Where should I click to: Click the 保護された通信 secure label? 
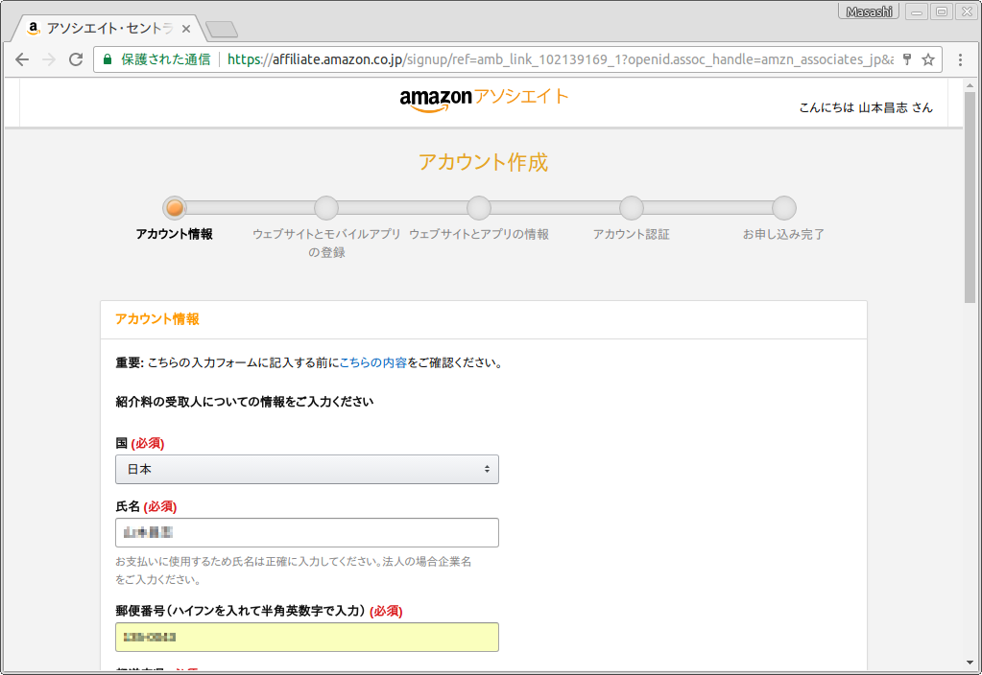(x=165, y=59)
